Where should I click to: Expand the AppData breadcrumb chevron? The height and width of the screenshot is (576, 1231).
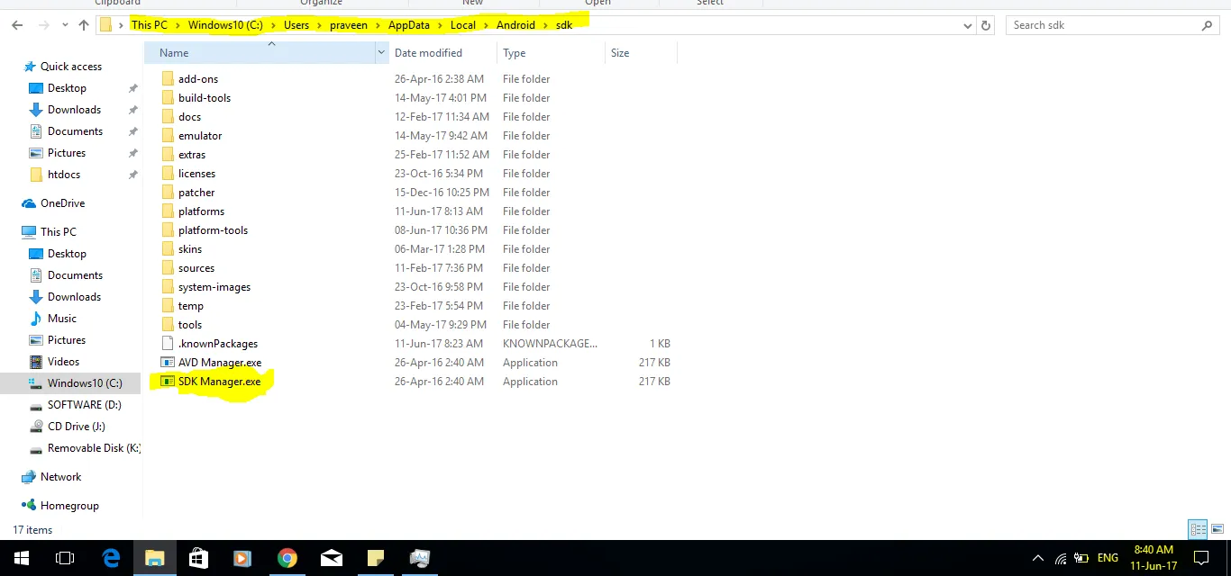pyautogui.click(x=439, y=25)
